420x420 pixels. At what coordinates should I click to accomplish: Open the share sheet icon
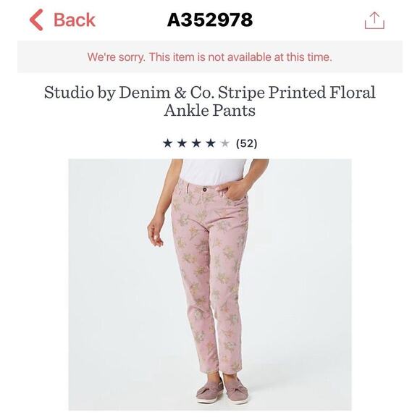(374, 20)
